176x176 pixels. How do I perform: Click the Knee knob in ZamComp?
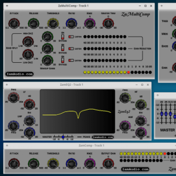(90, 164)
